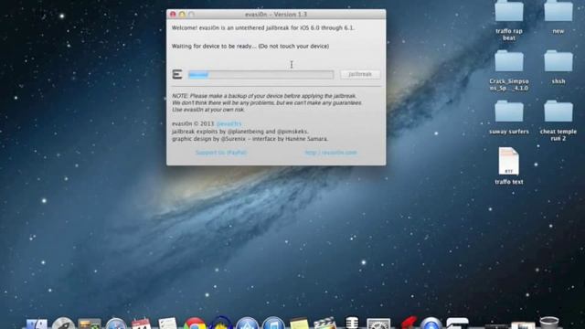Click 'Waiting for device to be ready...' status text
Viewport: 585px width, 329px height.
[250, 47]
